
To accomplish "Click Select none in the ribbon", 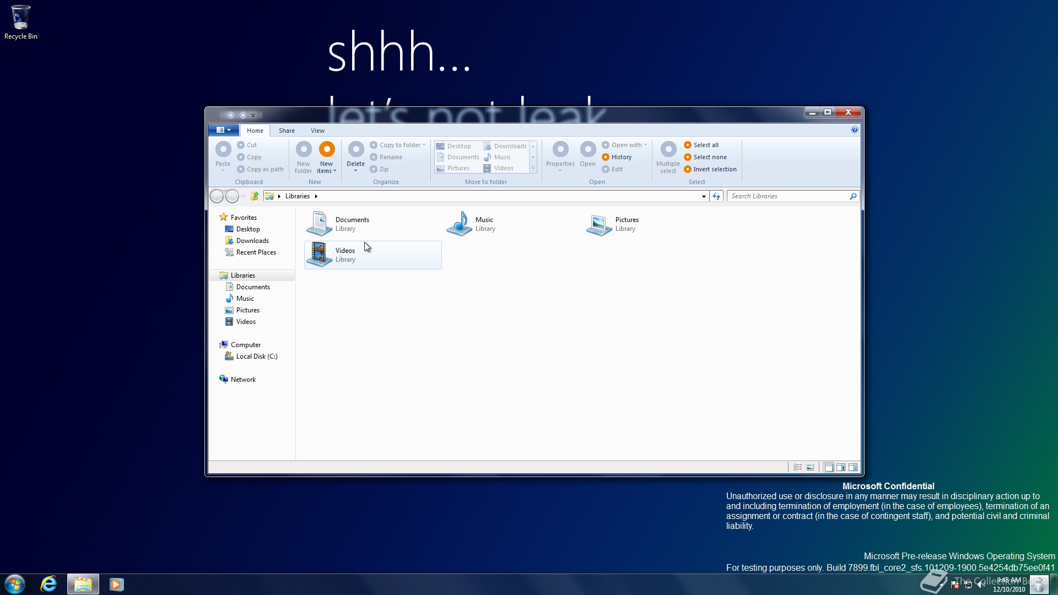I will (709, 157).
